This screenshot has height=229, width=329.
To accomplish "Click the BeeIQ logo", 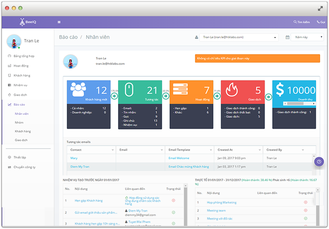I will 28,22.
